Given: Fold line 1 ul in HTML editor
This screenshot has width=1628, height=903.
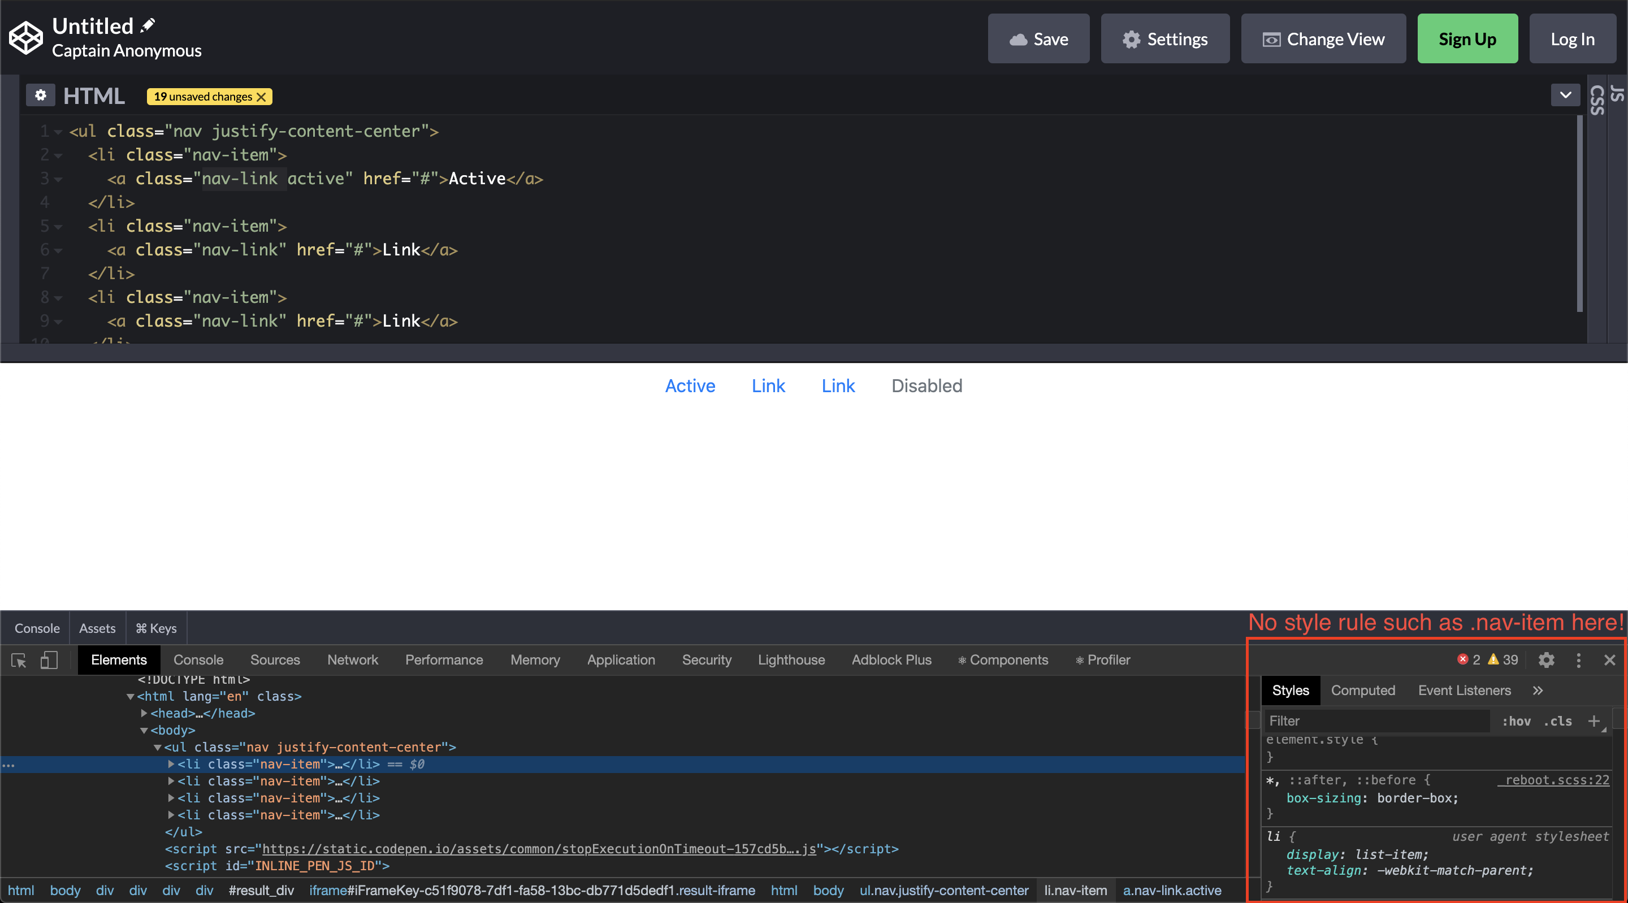Looking at the screenshot, I should click(x=58, y=132).
